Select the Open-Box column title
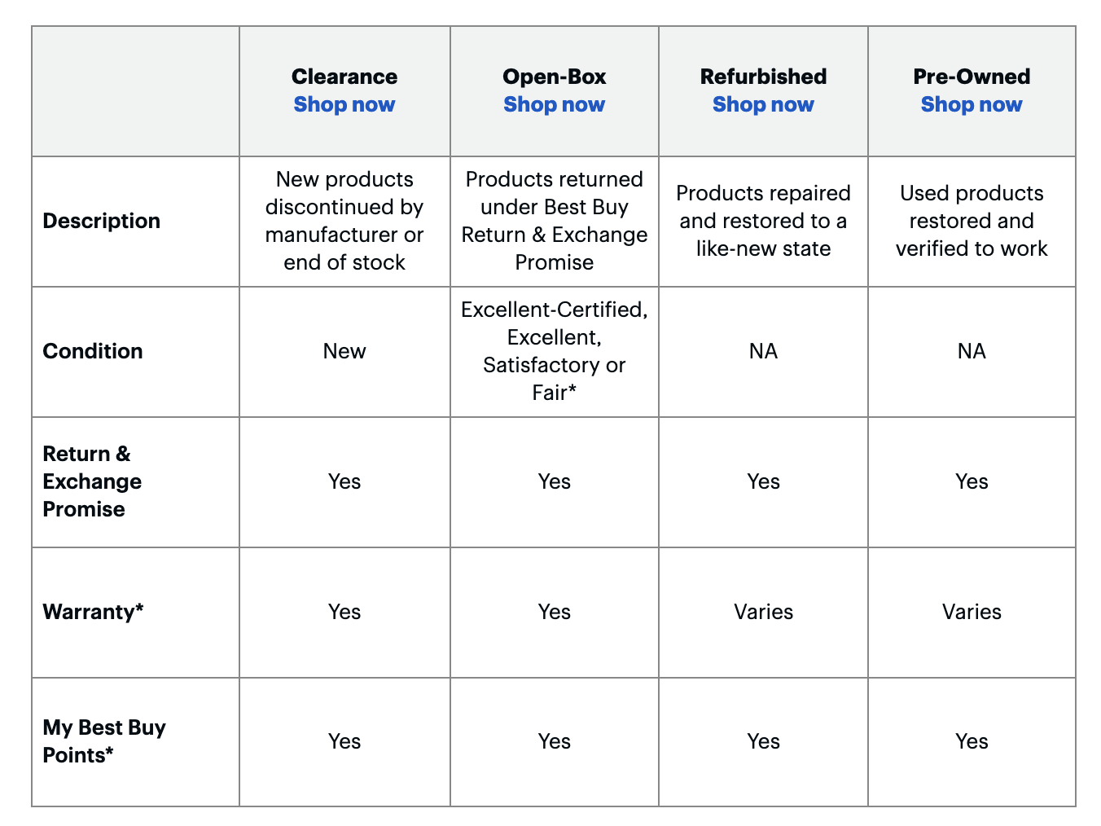 [554, 77]
